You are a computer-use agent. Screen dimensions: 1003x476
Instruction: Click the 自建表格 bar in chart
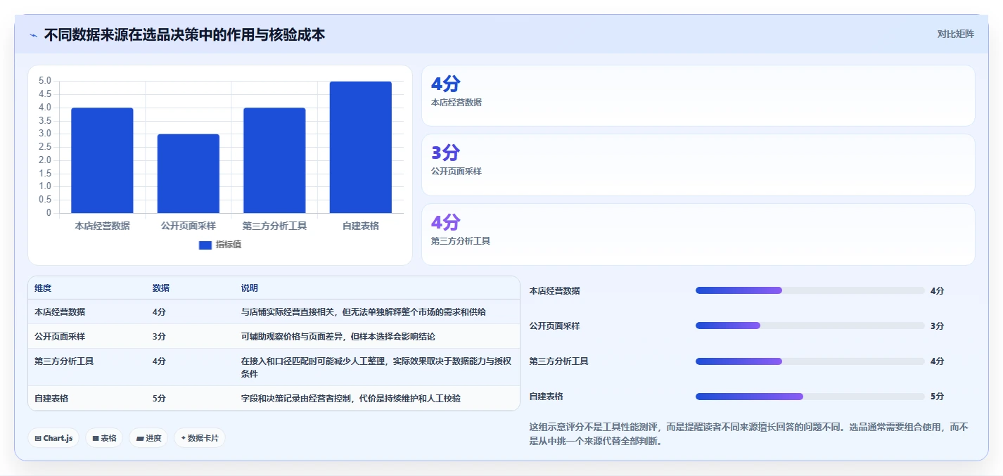tap(361, 147)
